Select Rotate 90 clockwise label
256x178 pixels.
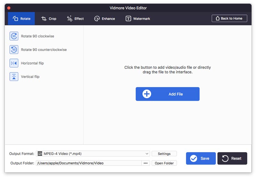pos(37,36)
